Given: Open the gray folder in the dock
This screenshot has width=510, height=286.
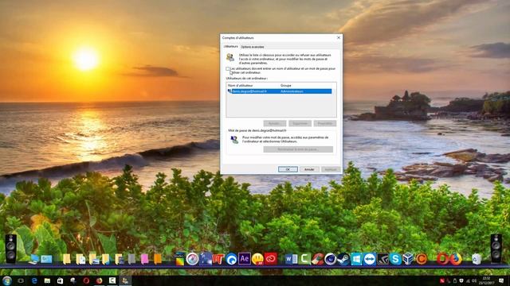Looking at the screenshot, I should (x=131, y=259).
